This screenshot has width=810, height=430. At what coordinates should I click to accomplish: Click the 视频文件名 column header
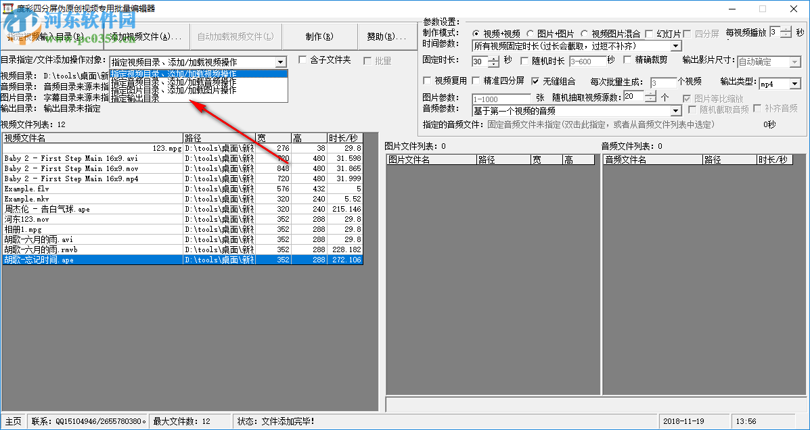click(x=93, y=138)
